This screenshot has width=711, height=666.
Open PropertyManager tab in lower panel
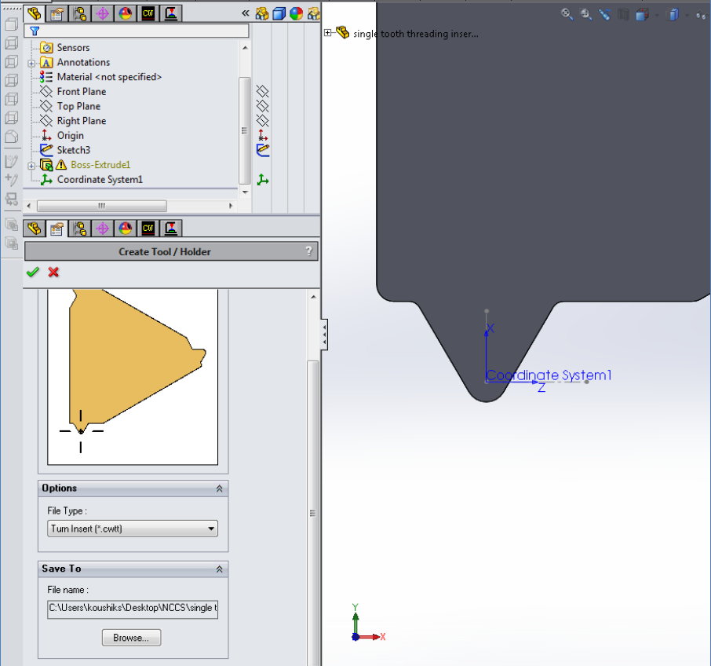(57, 229)
